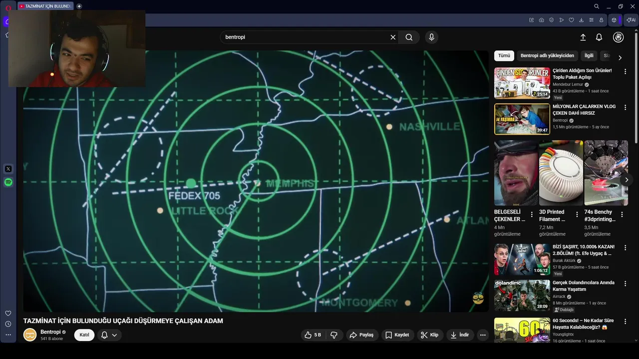Viewport: 639px width, 359px height.
Task: Click the snapshot edit icon in address bar
Action: click(531, 20)
